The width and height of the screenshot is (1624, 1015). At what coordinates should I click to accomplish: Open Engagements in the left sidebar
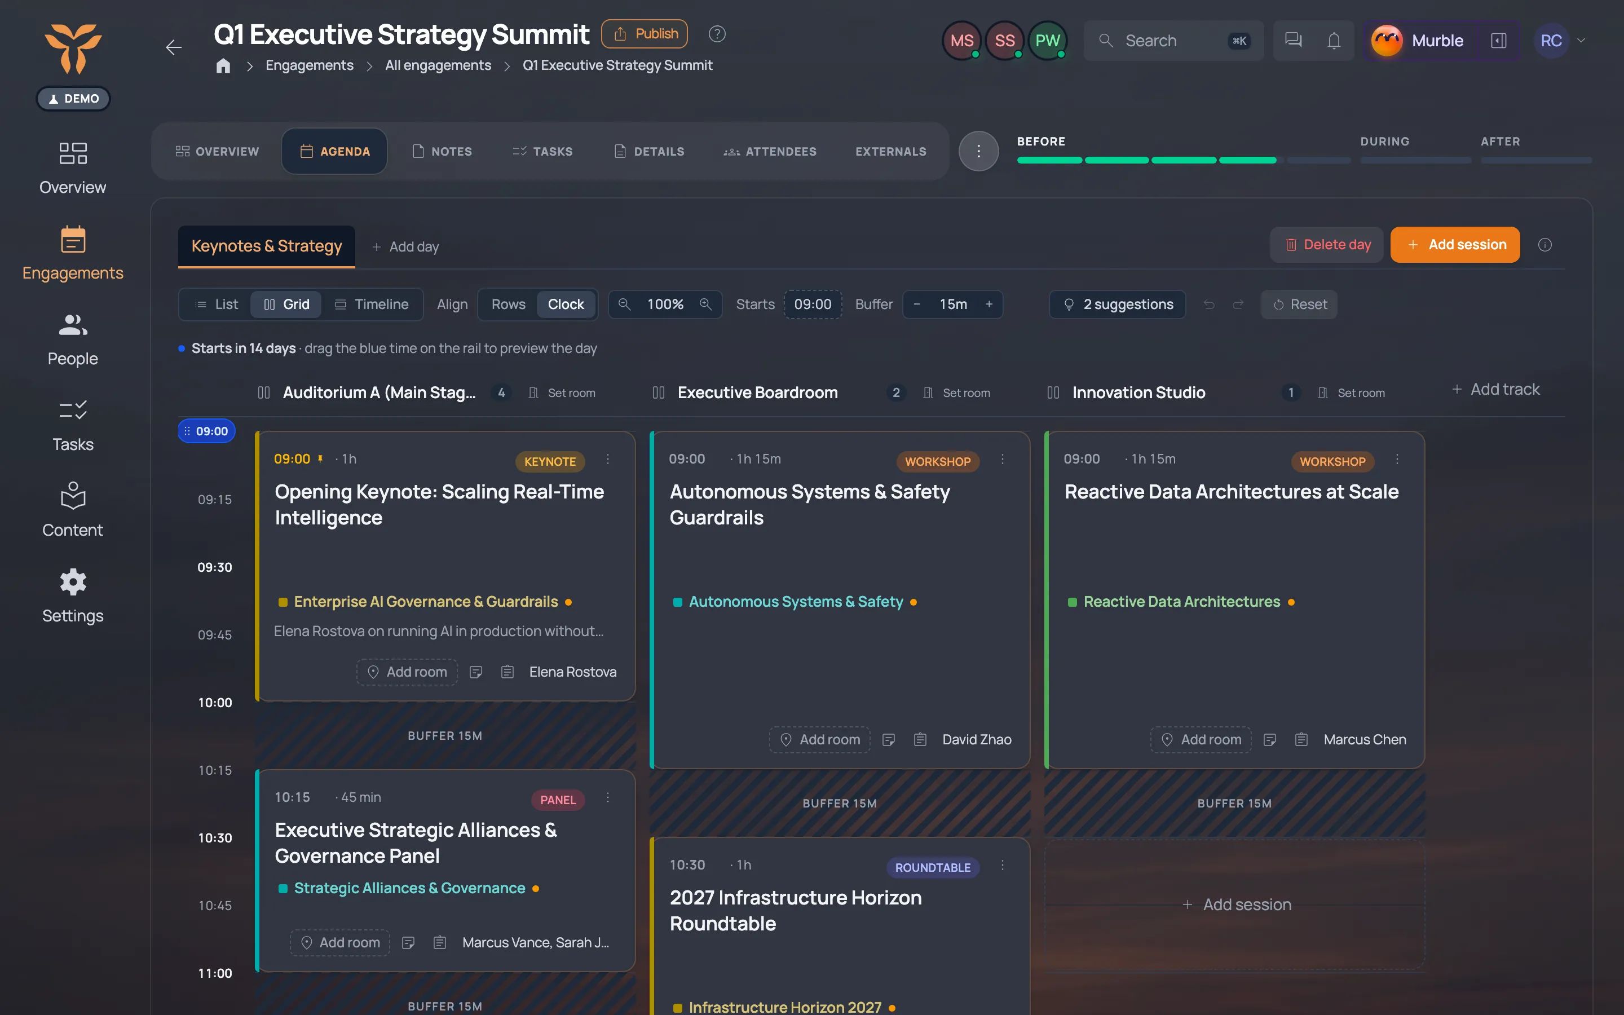click(73, 253)
